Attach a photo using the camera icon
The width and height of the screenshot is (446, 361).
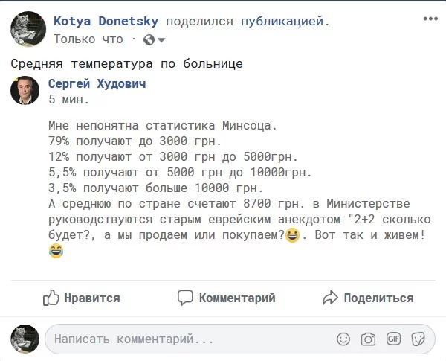click(368, 339)
